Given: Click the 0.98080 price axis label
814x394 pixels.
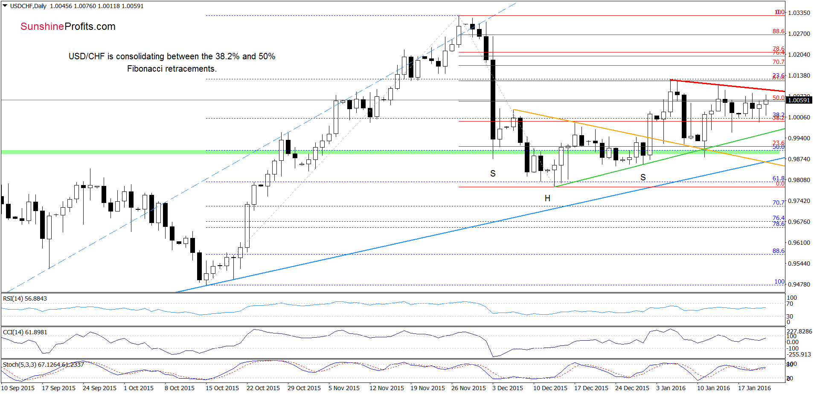Looking at the screenshot, I should point(799,180).
